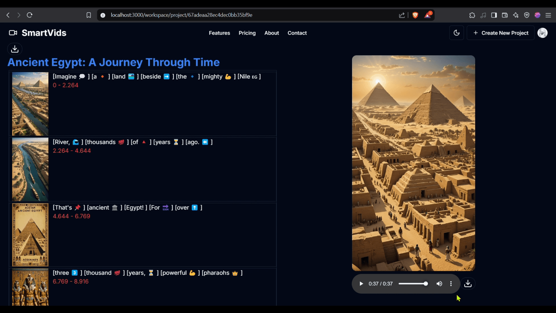The image size is (556, 313).
Task: Open Brave Rewards triangle icon
Action: click(428, 15)
